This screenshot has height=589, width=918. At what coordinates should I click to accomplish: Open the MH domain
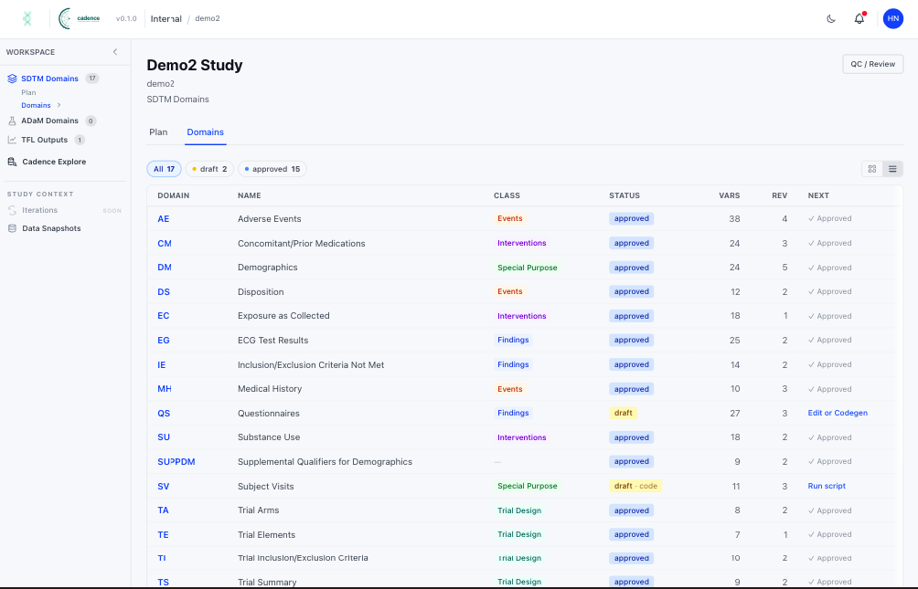tap(165, 389)
